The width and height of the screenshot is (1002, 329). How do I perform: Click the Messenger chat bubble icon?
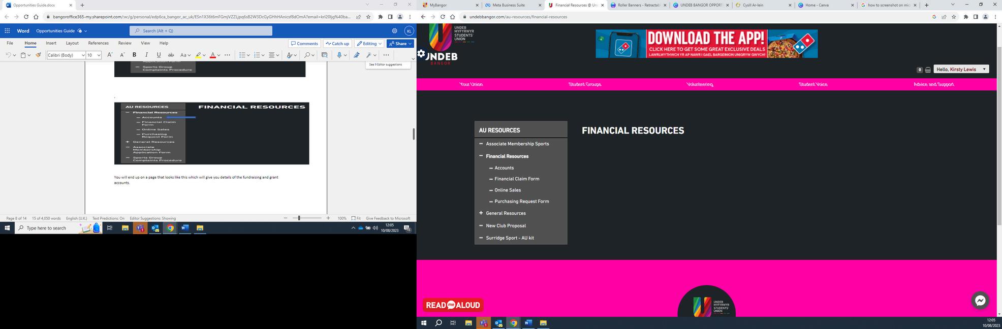pyautogui.click(x=980, y=301)
